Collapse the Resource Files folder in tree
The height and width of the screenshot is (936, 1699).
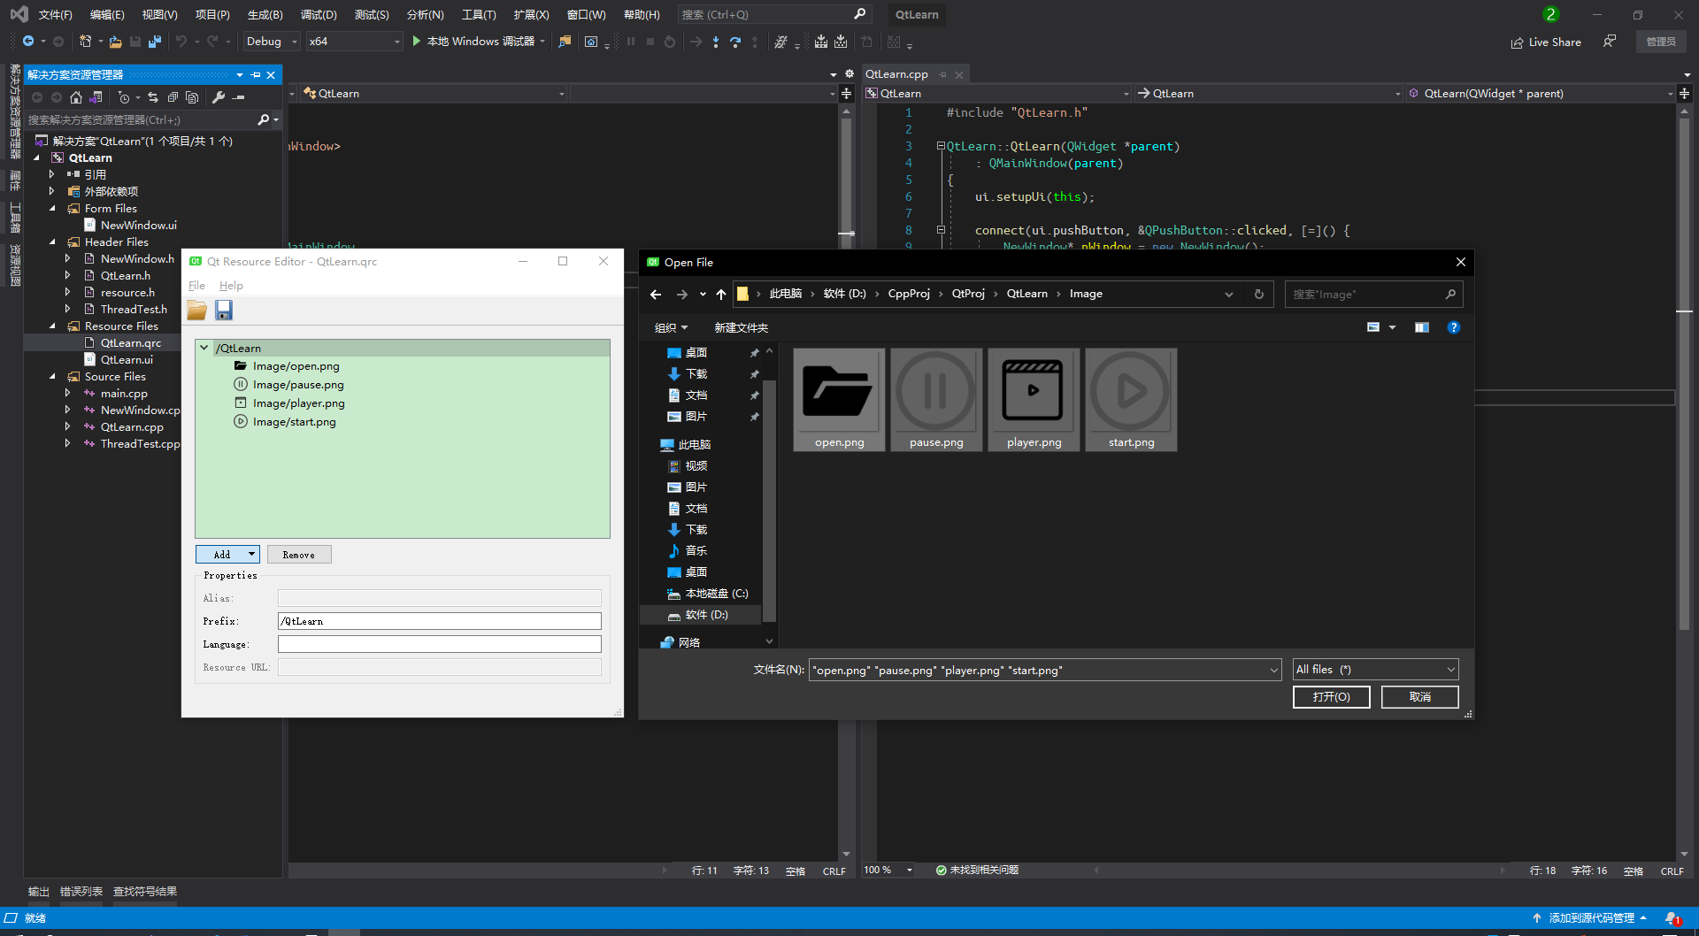click(x=52, y=326)
